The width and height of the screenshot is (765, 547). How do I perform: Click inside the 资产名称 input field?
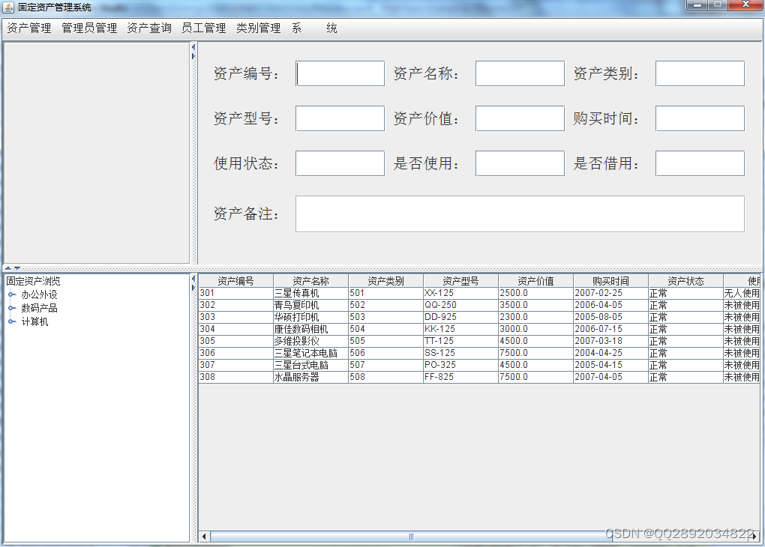(520, 73)
